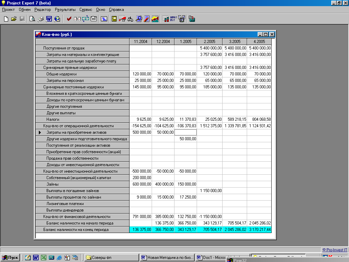349x262 pixels.
Task: Select row Поступления от продаж
Action: pyautogui.click(x=82, y=48)
